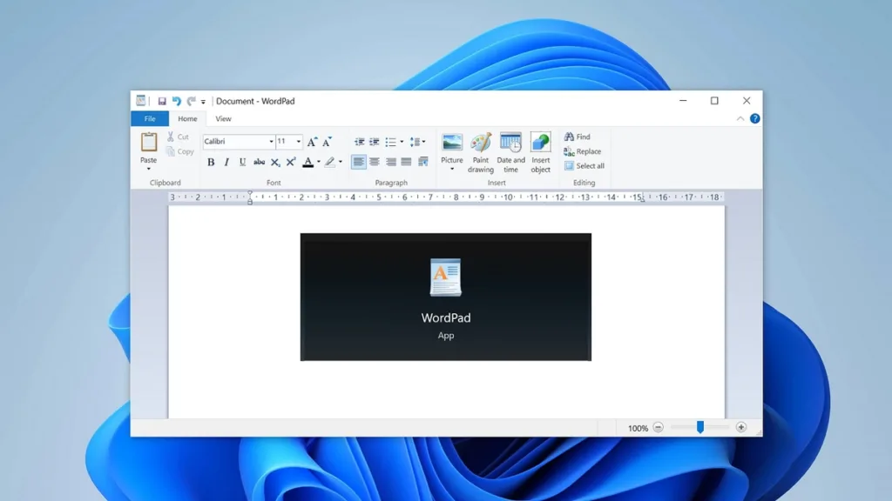892x501 pixels.
Task: Insert Date and time
Action: pos(510,153)
